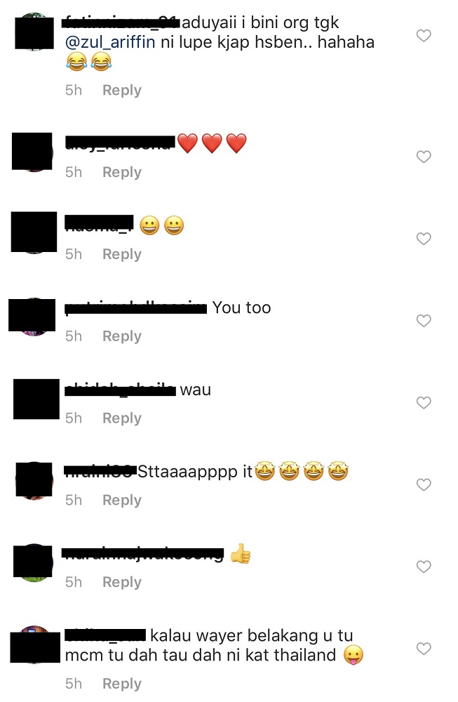Open the @zul_ariffin mention link
This screenshot has width=458, height=702.
pyautogui.click(x=110, y=42)
